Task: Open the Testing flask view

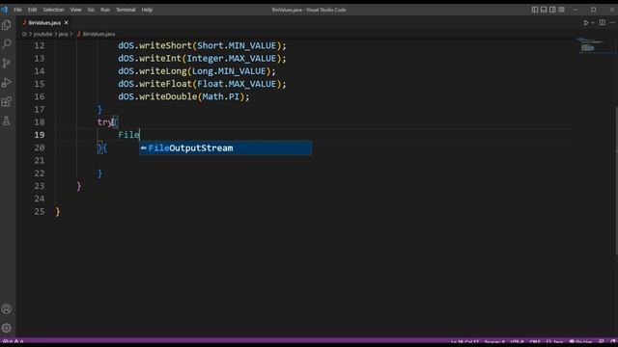Action: point(7,121)
